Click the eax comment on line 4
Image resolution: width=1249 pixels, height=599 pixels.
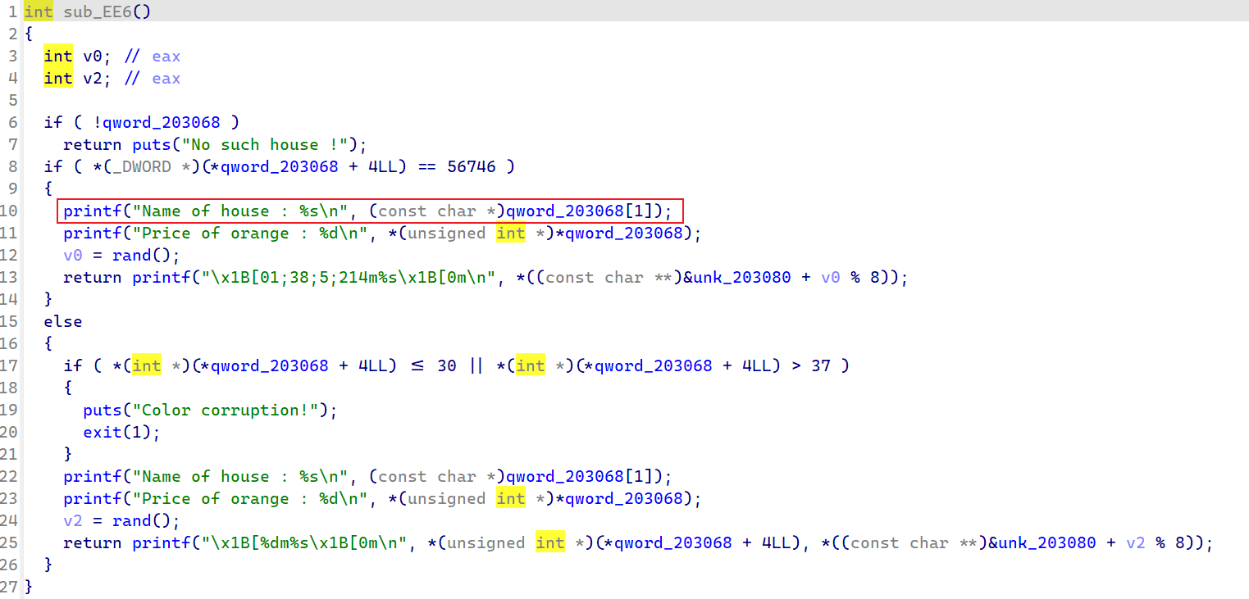166,78
